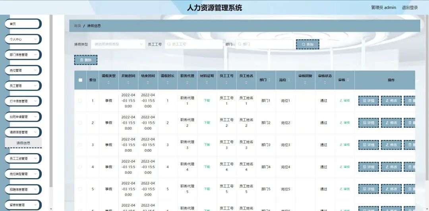The height and width of the screenshot is (211, 429).
Task: Expand 员工管理 sidebar menu
Action: pyautogui.click(x=23, y=86)
